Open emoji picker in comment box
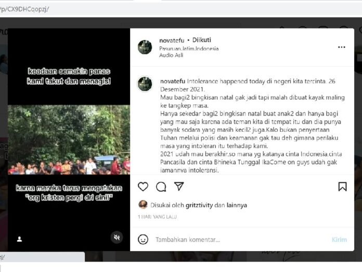 coord(143,239)
